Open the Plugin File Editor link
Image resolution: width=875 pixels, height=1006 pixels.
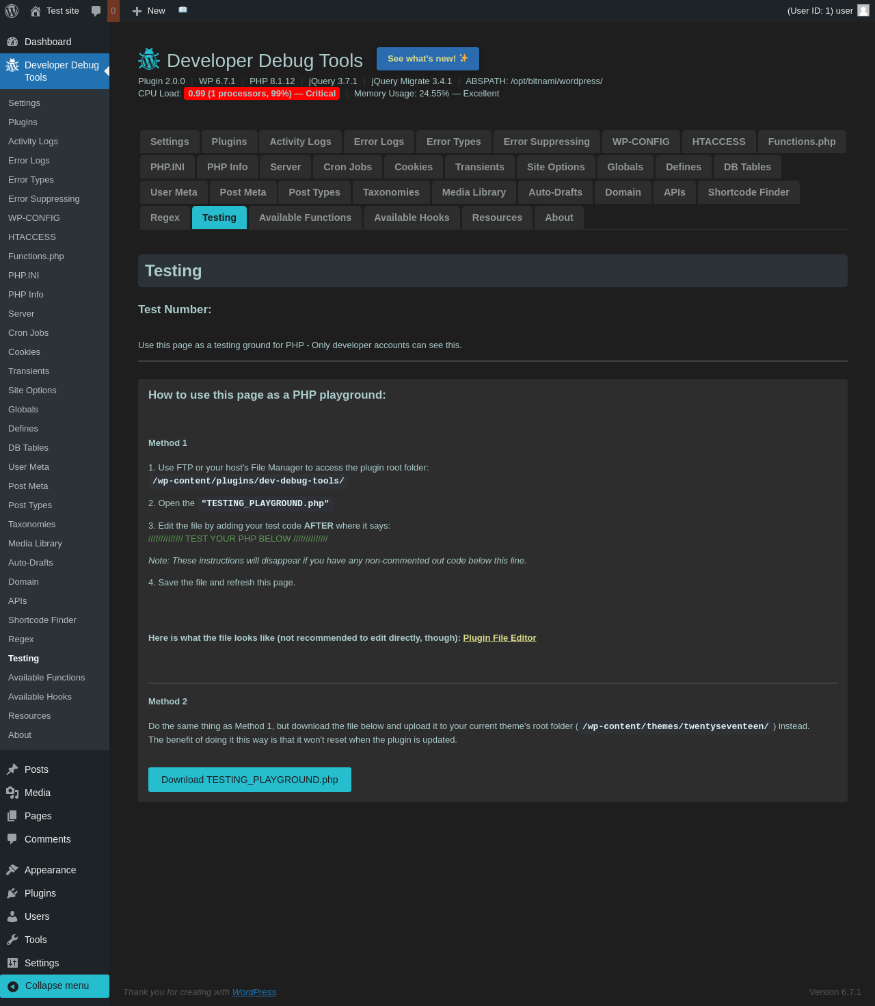[500, 638]
